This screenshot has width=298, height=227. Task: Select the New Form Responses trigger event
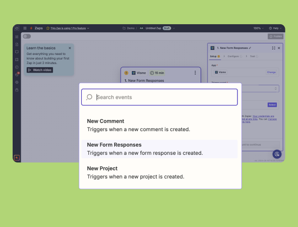coord(160,149)
